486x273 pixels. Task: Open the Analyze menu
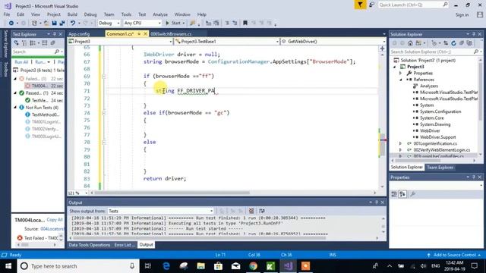pos(160,14)
